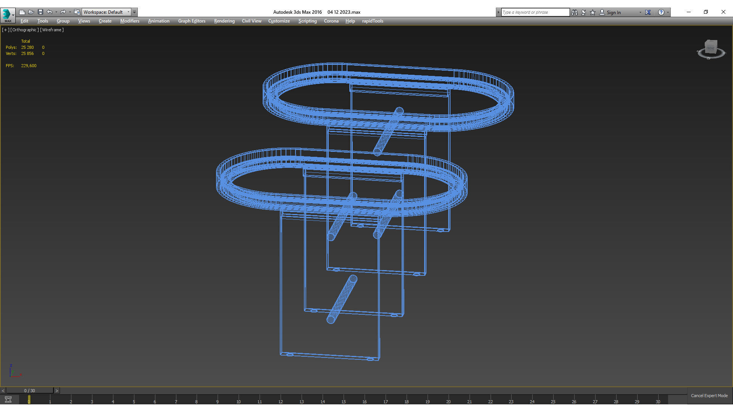
Task: Open the Autodesk Exchange X icon
Action: point(648,12)
